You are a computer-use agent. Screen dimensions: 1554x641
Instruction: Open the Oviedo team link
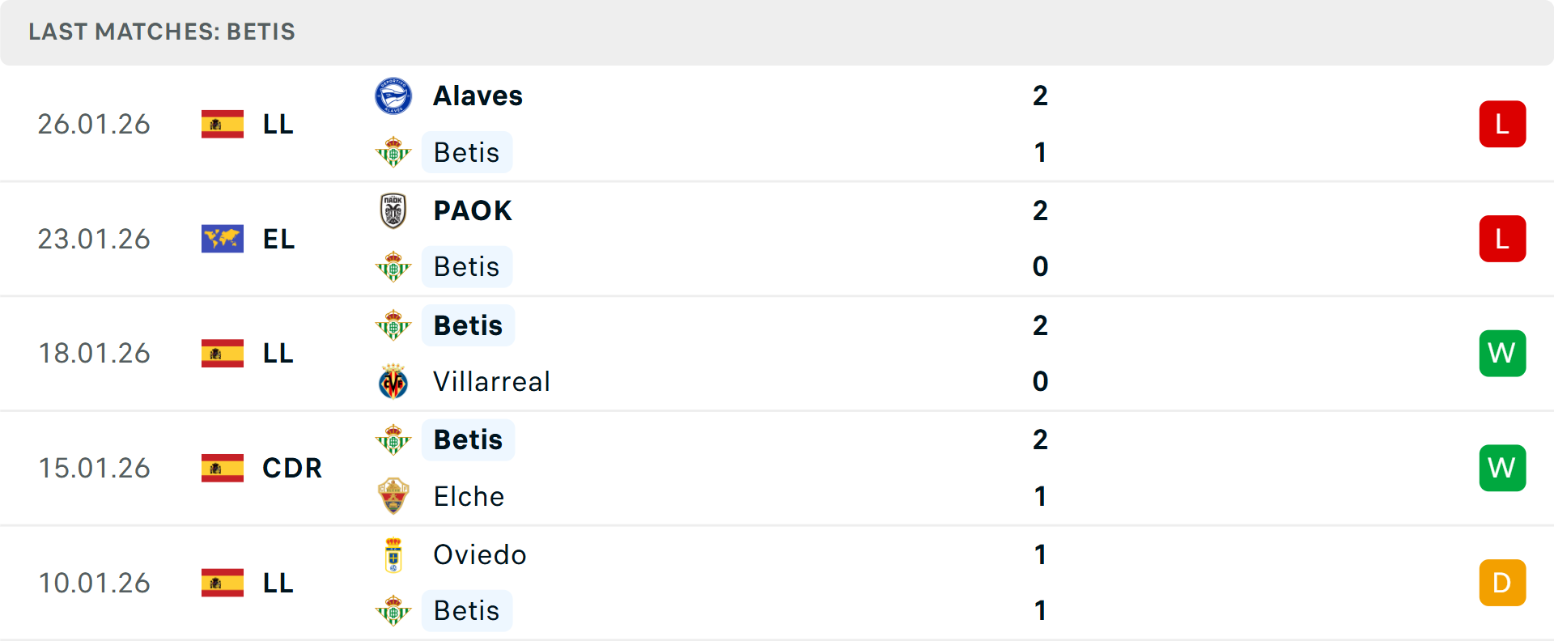tap(480, 555)
